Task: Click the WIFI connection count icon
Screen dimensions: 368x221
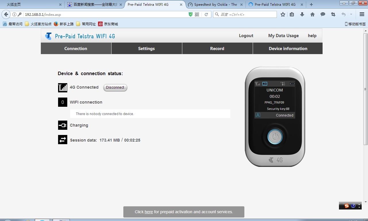Action: pos(63,102)
